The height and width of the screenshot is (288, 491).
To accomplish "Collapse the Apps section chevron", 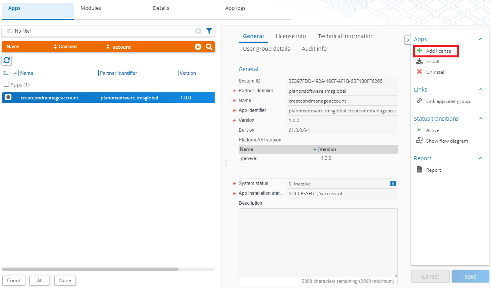I will pyautogui.click(x=480, y=39).
